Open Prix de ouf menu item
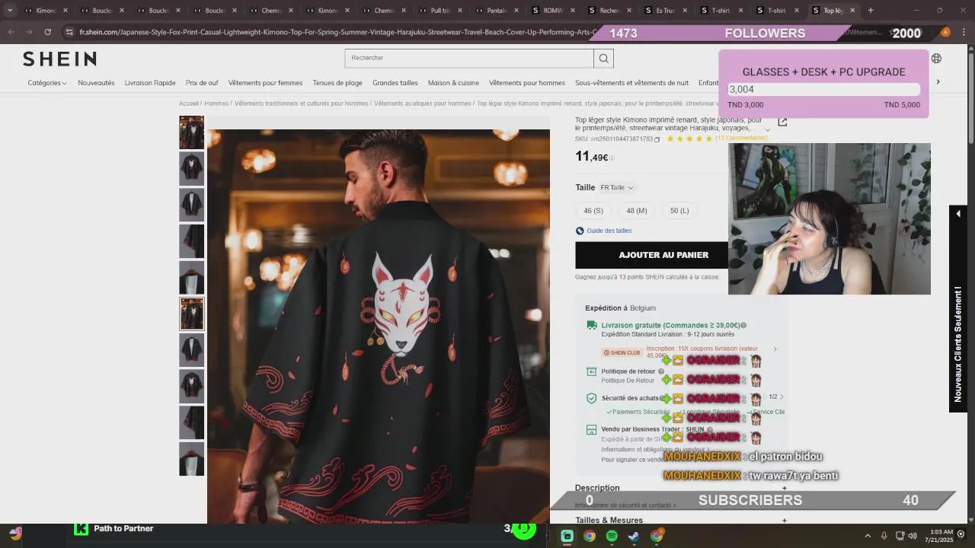975x548 pixels. click(x=202, y=83)
